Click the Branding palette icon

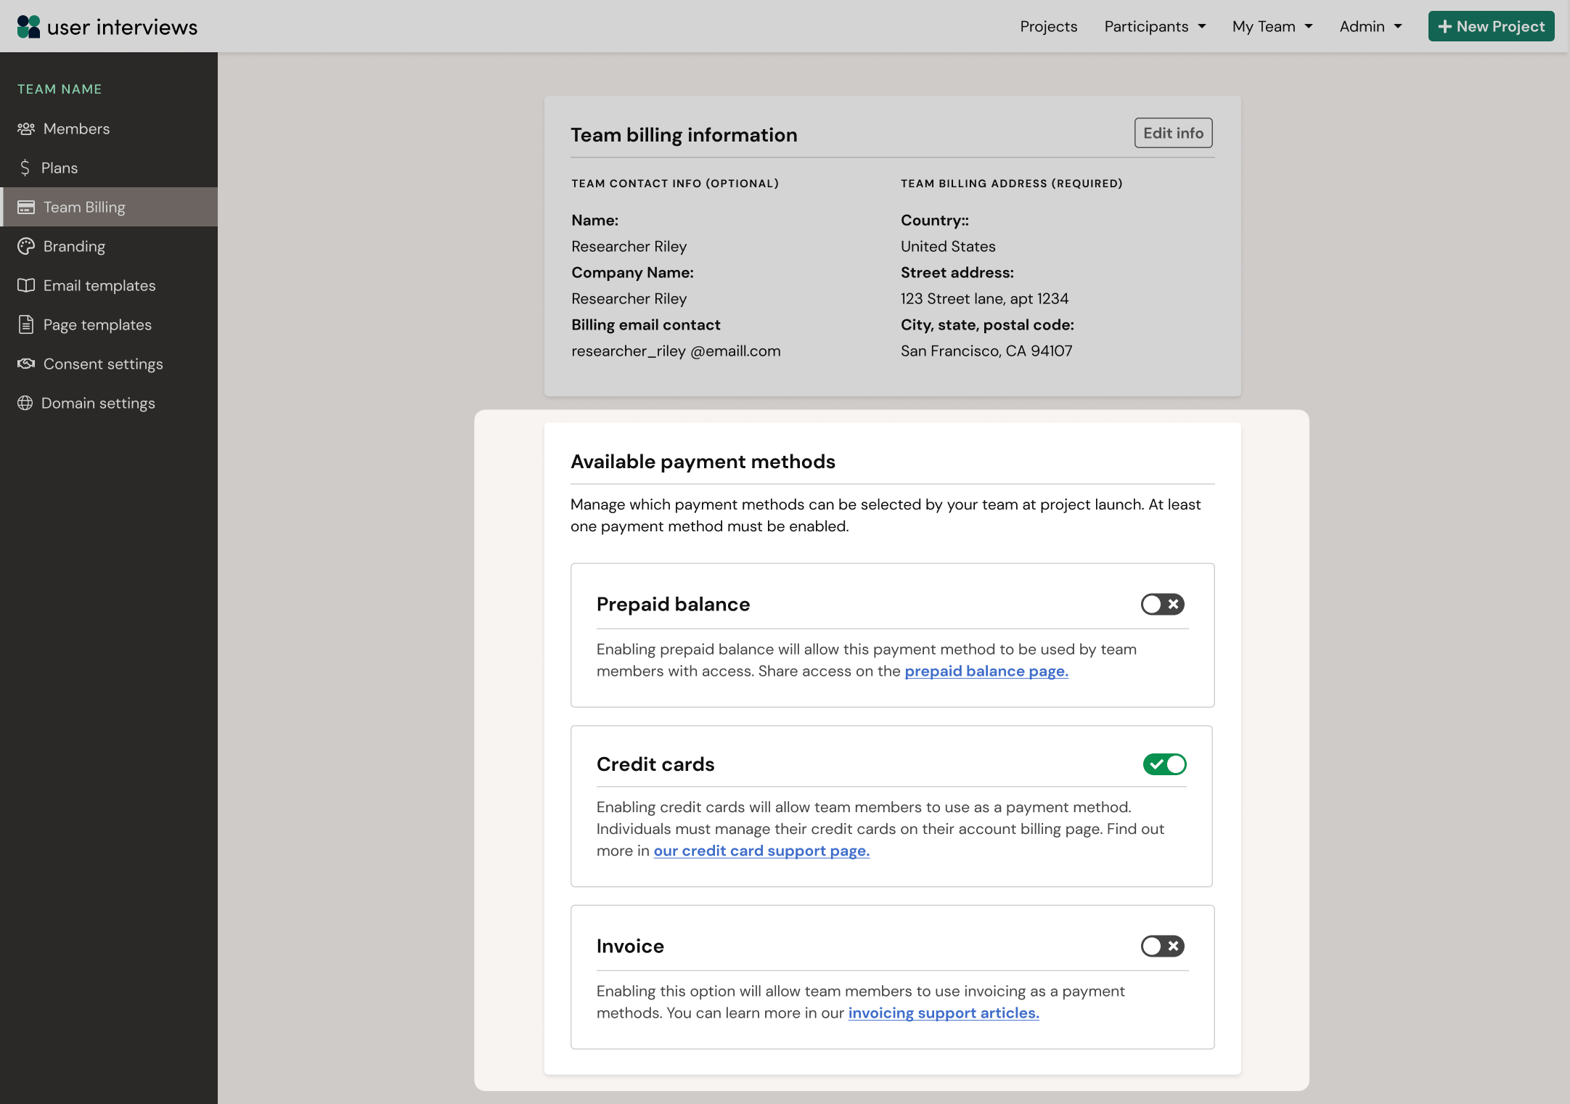pyautogui.click(x=26, y=246)
